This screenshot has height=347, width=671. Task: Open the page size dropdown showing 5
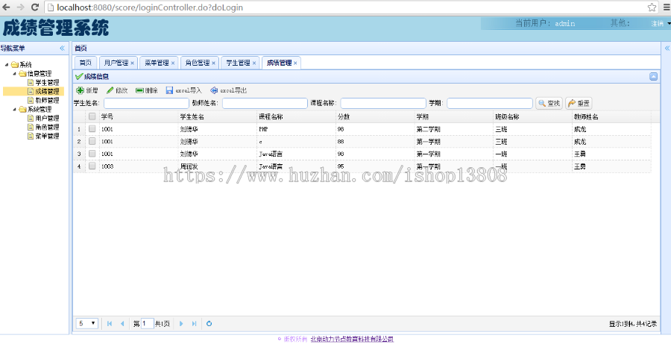(x=87, y=323)
